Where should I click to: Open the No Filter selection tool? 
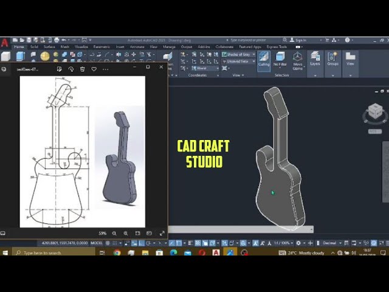(x=280, y=60)
